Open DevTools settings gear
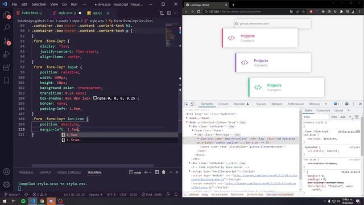This screenshot has width=364, height=205. pos(347,104)
